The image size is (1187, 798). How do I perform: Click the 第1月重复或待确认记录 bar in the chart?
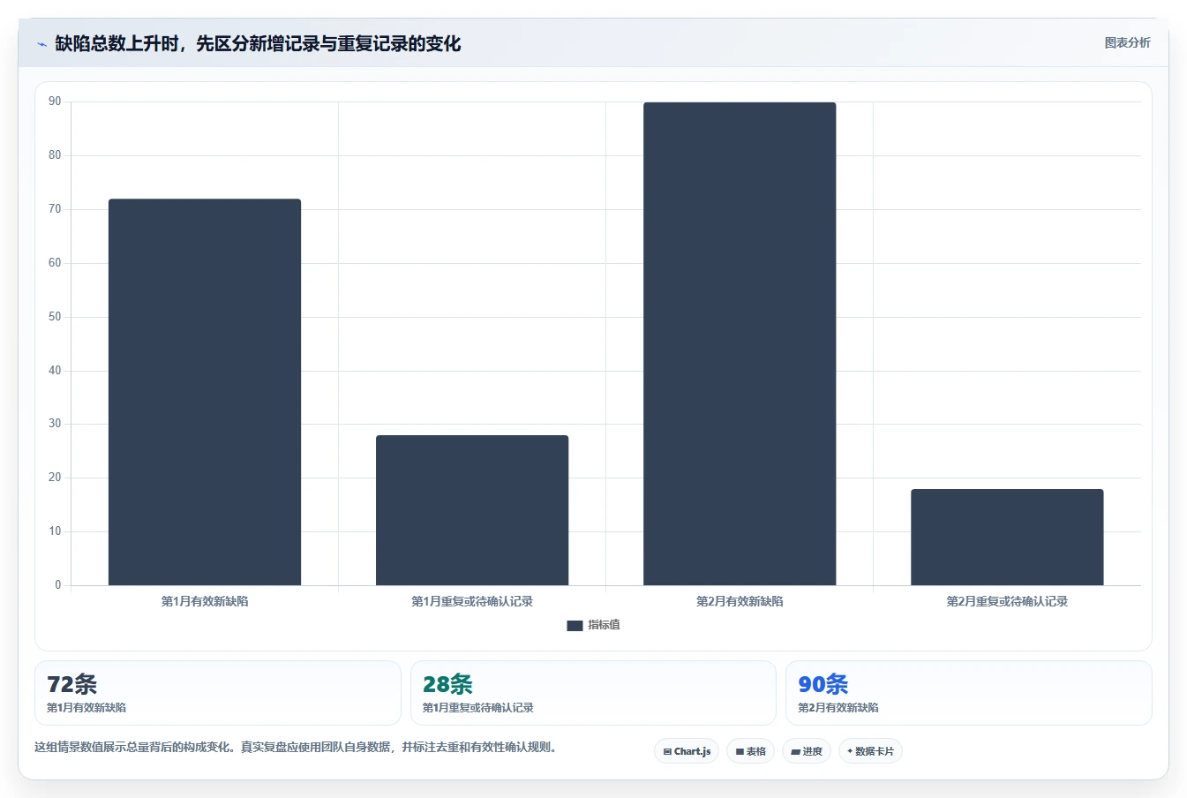coord(472,510)
